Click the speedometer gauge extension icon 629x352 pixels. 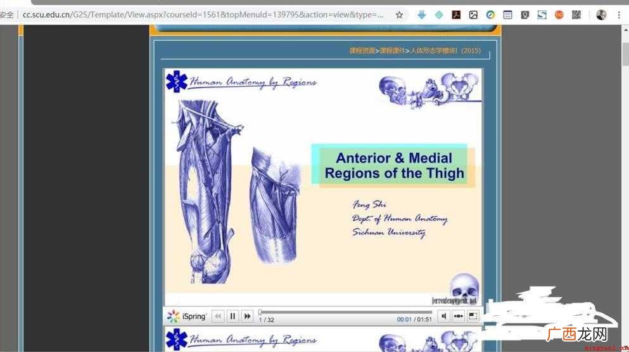(x=490, y=15)
